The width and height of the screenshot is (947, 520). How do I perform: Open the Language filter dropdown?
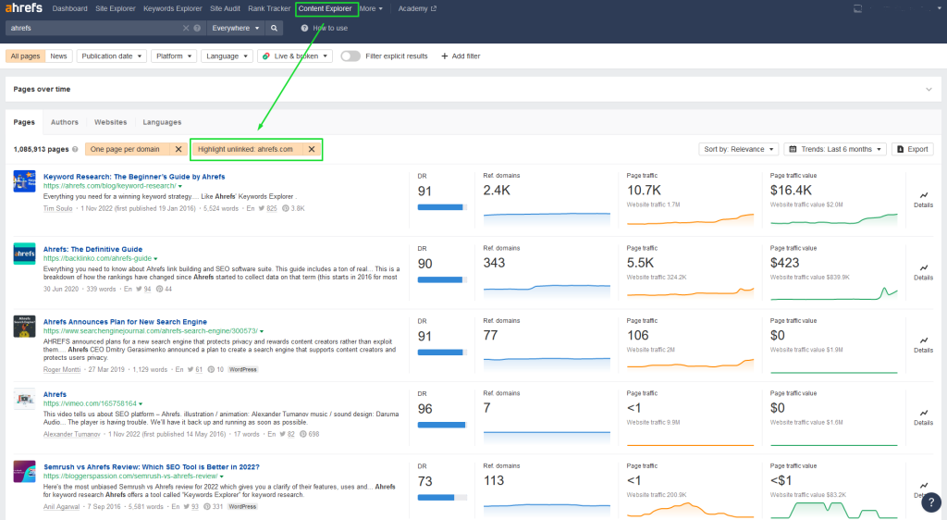pyautogui.click(x=228, y=56)
